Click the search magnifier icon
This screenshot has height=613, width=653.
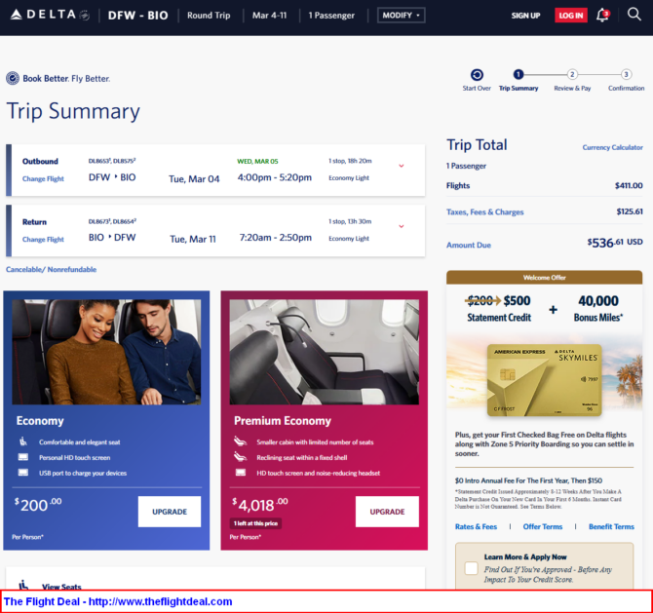[x=634, y=15]
